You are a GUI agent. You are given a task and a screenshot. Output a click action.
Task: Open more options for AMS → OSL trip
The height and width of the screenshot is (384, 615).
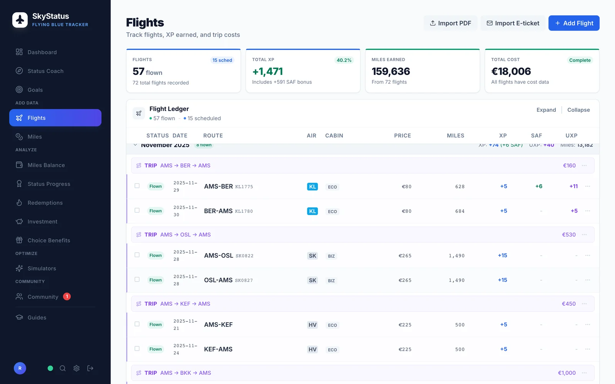(584, 235)
